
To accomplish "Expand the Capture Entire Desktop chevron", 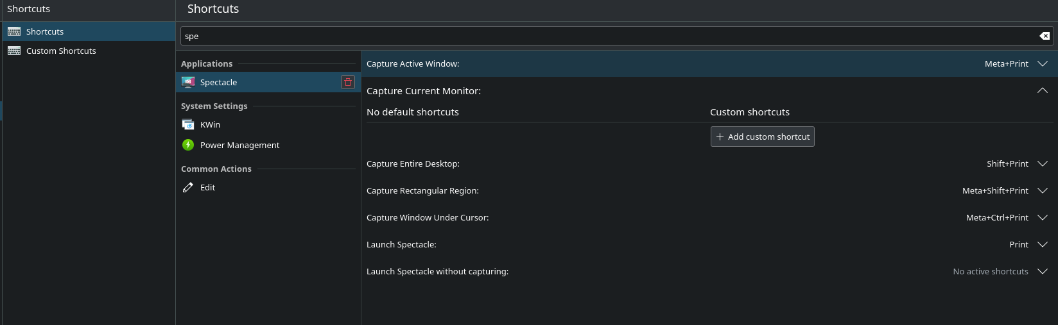I will click(1043, 163).
